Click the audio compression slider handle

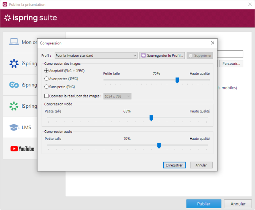[x=159, y=146]
